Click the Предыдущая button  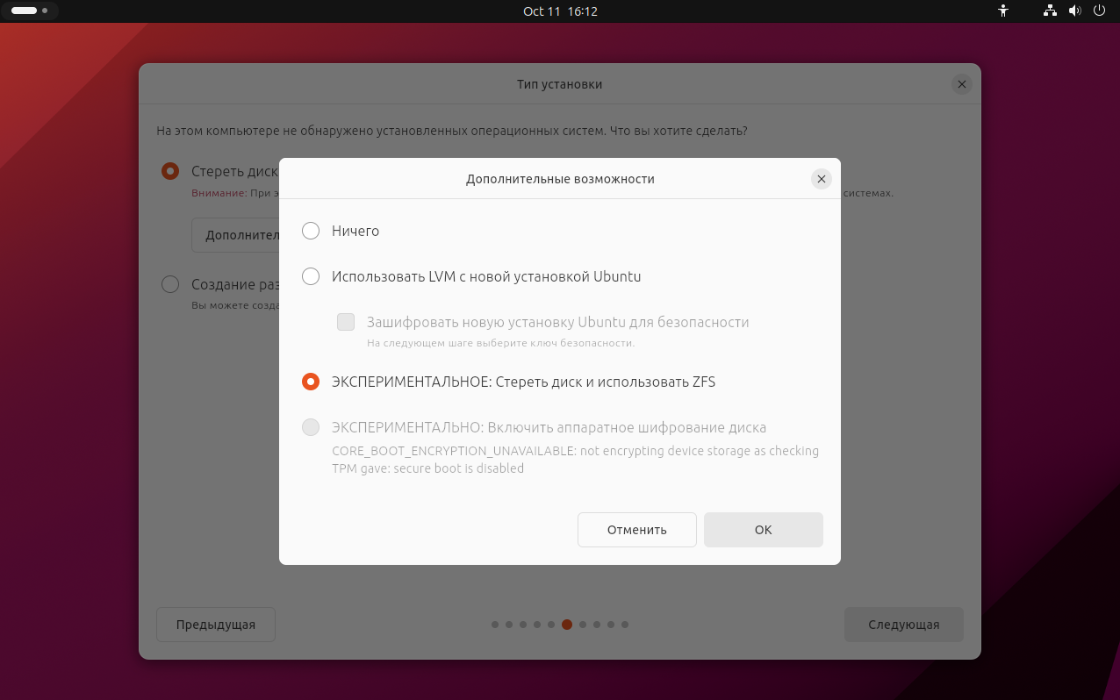[216, 625]
